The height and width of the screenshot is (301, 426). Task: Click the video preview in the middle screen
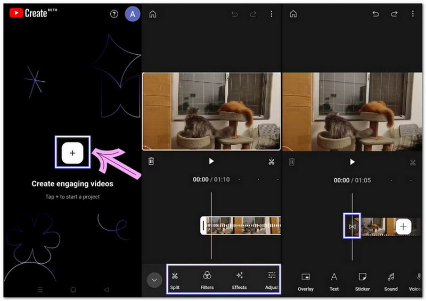coord(211,111)
